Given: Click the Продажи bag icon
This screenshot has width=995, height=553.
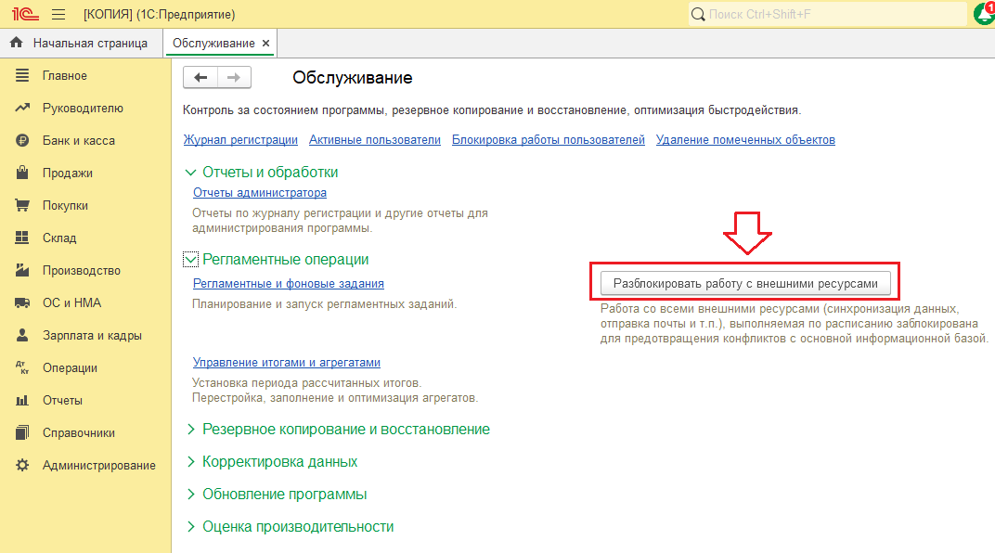Looking at the screenshot, I should 22,173.
